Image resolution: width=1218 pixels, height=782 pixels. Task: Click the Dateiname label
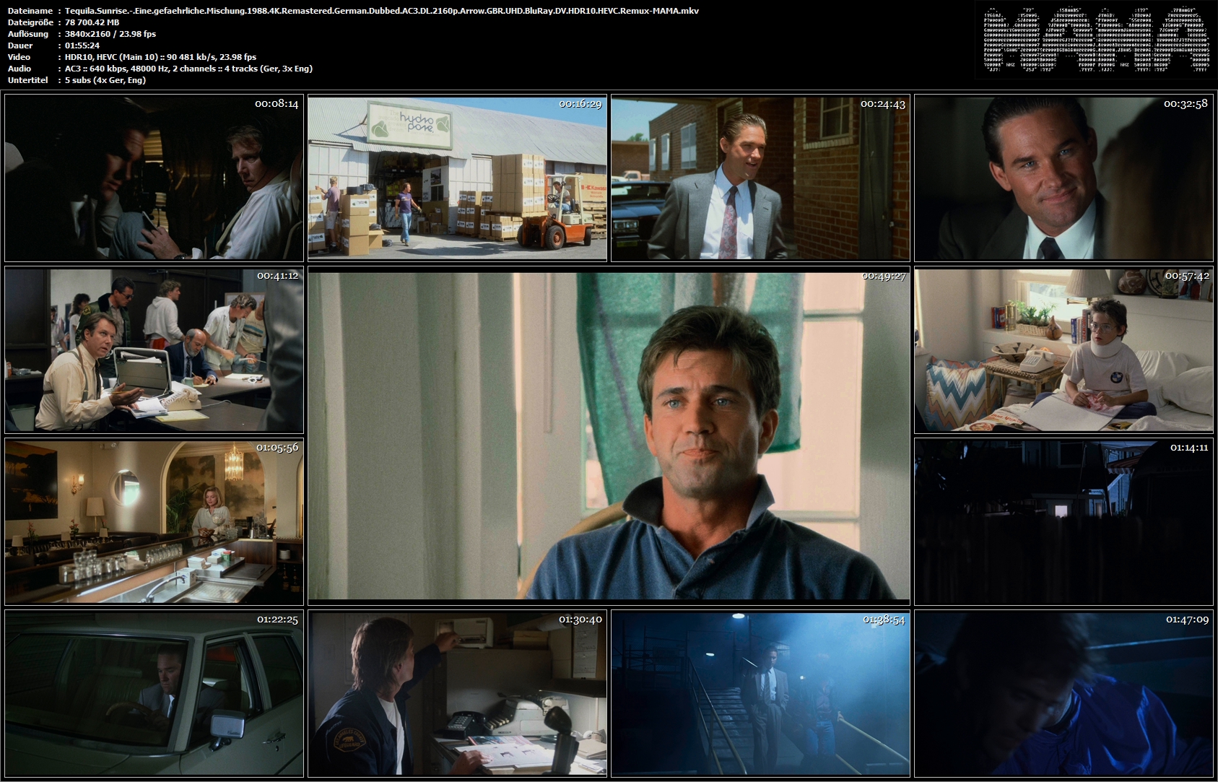point(30,11)
